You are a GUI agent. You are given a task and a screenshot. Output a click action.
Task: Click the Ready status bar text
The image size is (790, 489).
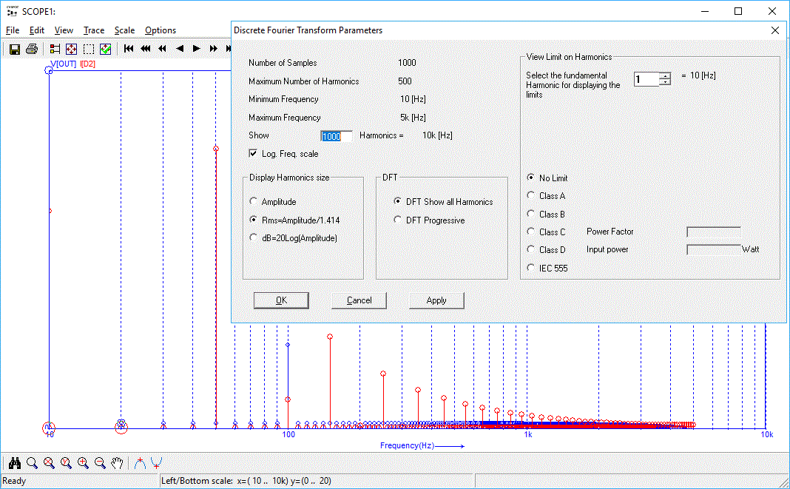[14, 481]
